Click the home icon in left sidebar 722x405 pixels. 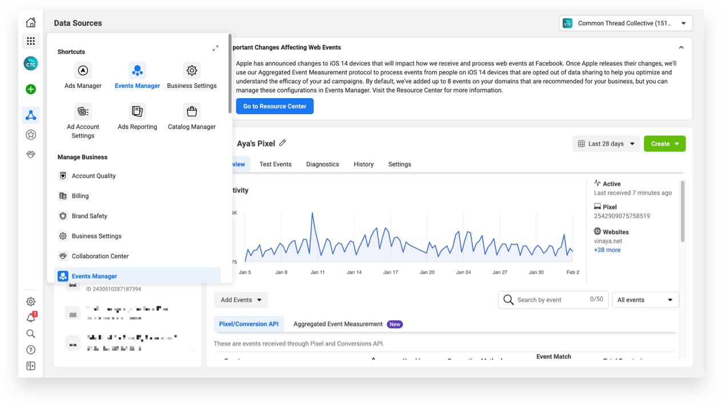pyautogui.click(x=31, y=23)
